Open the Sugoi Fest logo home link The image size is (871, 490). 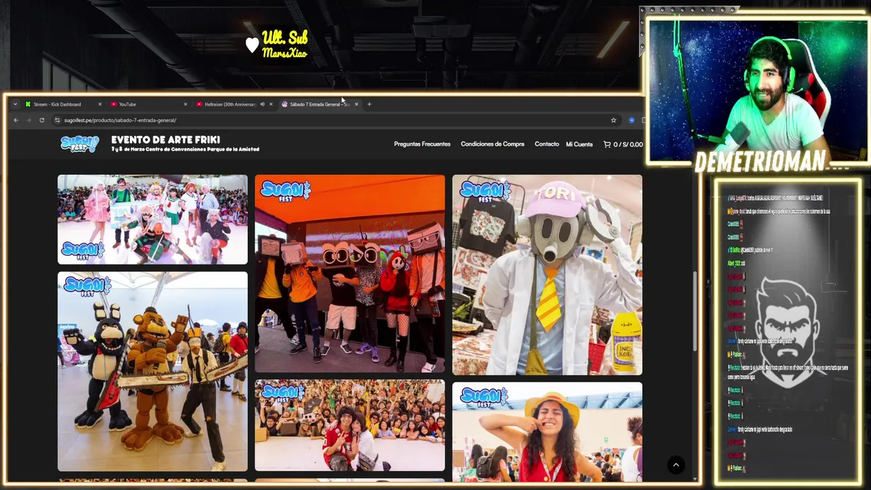pyautogui.click(x=80, y=144)
